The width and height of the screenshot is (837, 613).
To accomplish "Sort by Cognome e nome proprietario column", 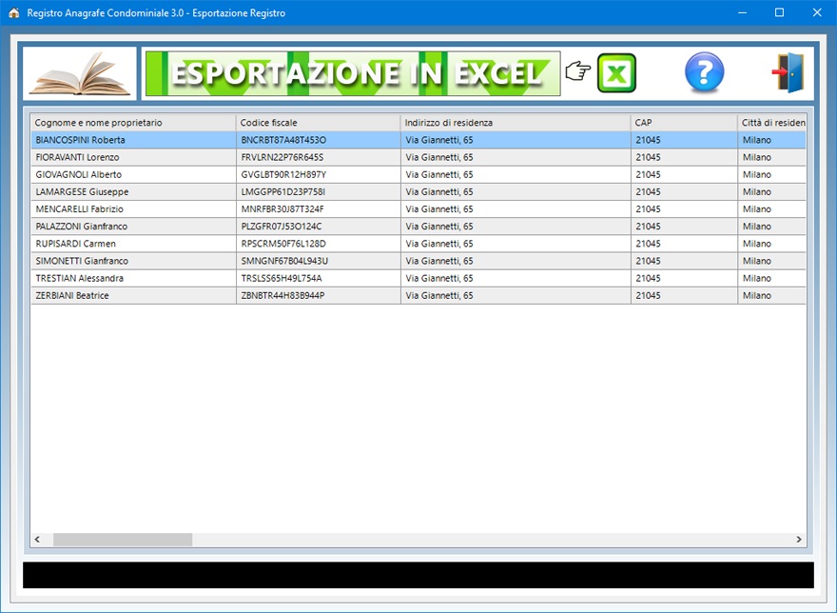I will (132, 123).
